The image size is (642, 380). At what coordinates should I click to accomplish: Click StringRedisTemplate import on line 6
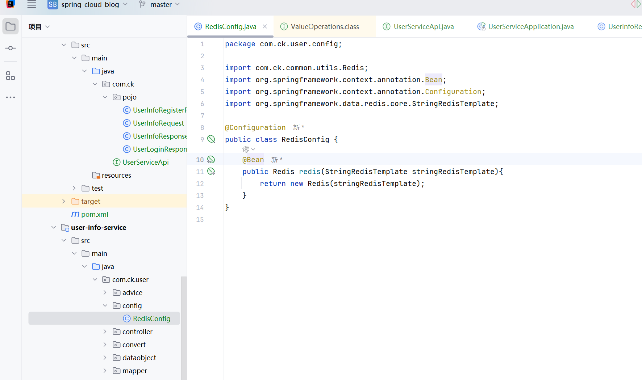tap(453, 104)
